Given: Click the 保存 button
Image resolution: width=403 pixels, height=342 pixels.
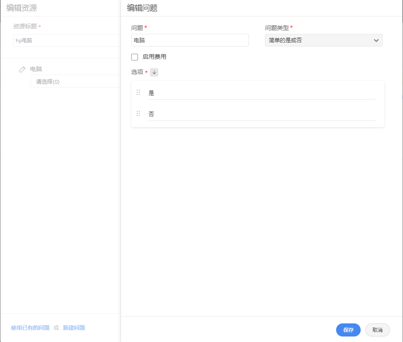Looking at the screenshot, I should coord(348,330).
